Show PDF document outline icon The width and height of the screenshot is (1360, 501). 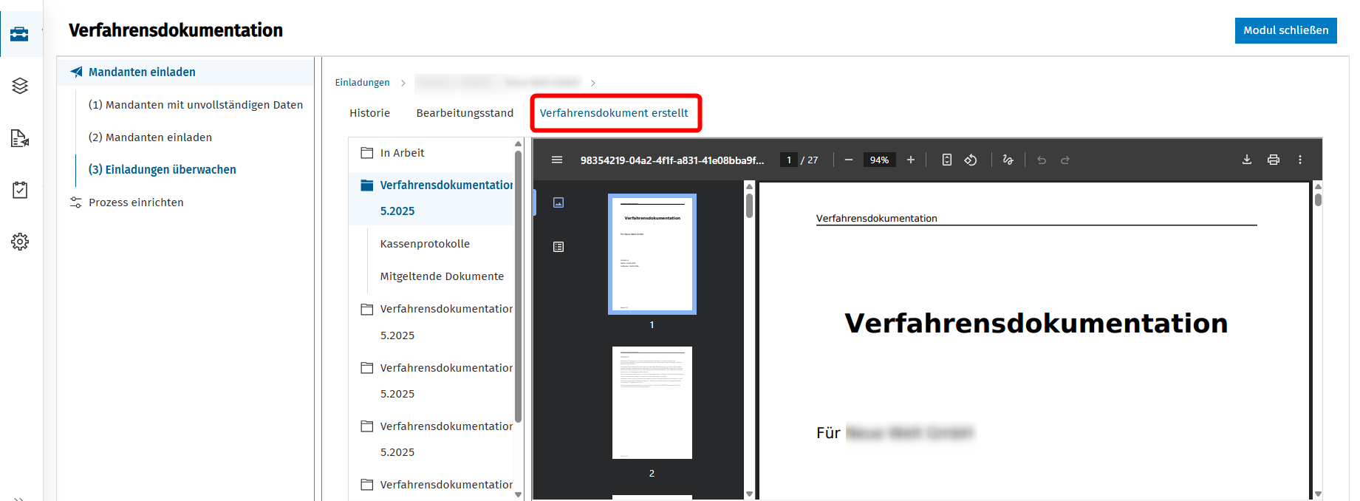558,247
